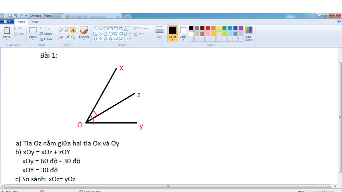
Task: Pick the Six-point star shape
Action: coord(111,39)
